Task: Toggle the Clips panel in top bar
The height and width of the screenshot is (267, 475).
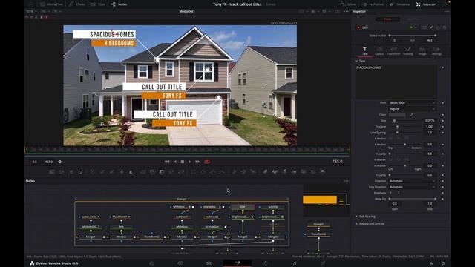Action: [x=97, y=4]
